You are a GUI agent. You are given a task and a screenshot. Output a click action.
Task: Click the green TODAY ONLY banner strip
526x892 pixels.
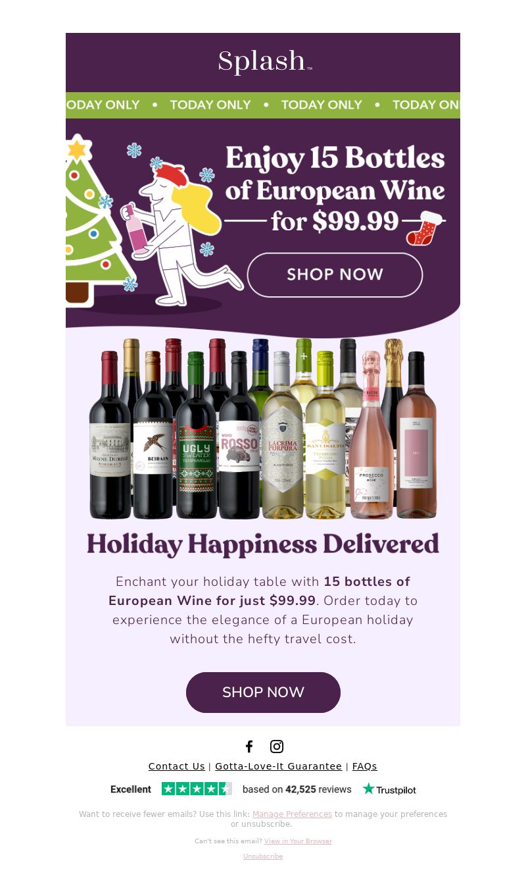(263, 105)
